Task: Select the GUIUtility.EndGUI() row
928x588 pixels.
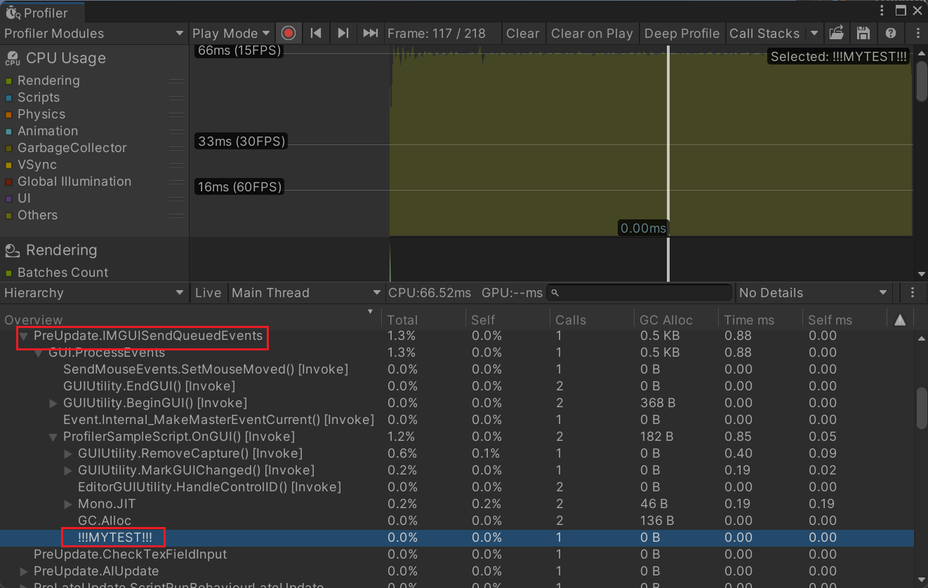Action: 456,386
